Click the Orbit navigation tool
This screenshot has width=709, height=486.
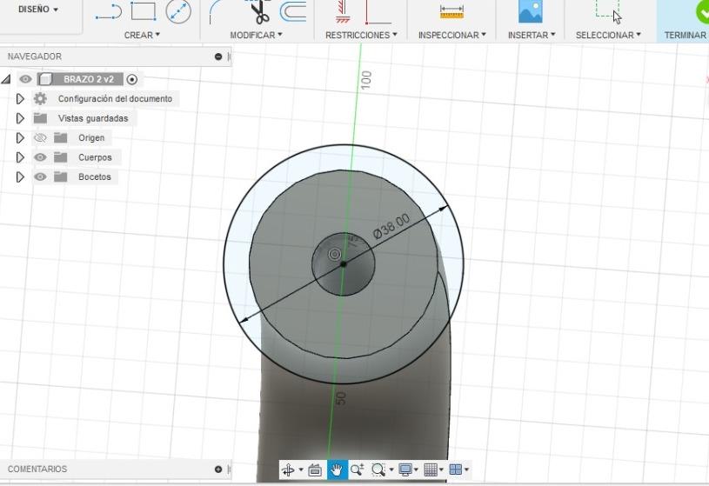288,469
